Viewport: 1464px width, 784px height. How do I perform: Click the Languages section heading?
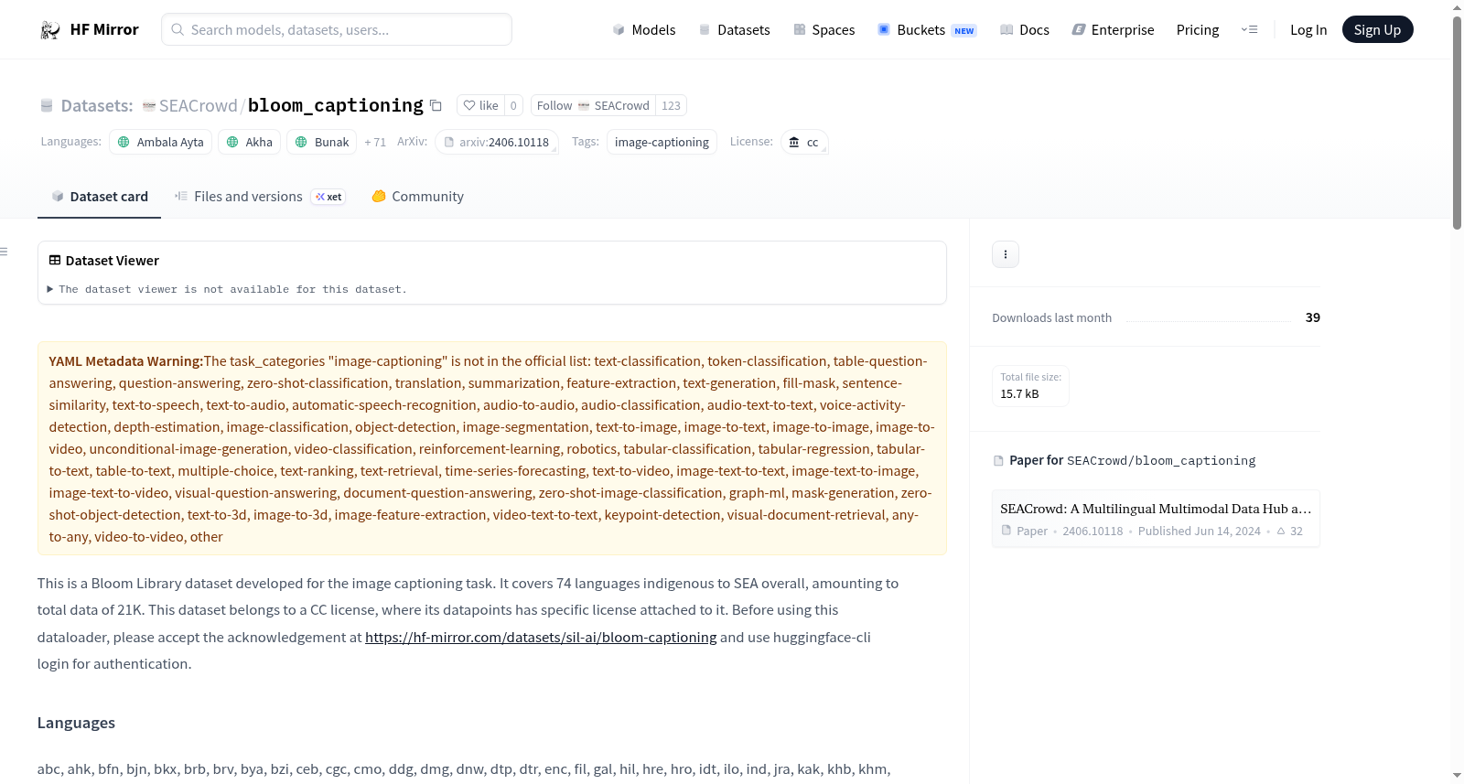click(76, 724)
